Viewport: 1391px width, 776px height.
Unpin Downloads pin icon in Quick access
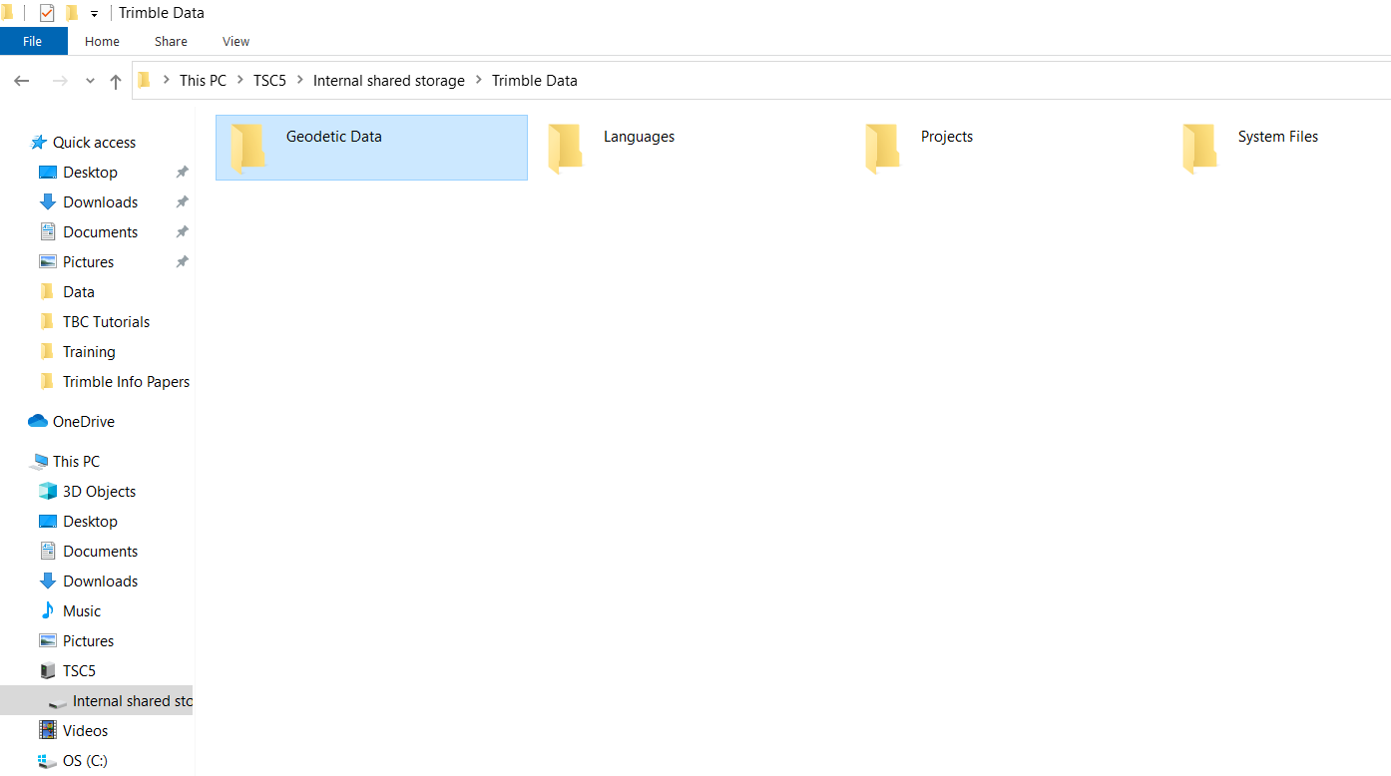(x=182, y=202)
